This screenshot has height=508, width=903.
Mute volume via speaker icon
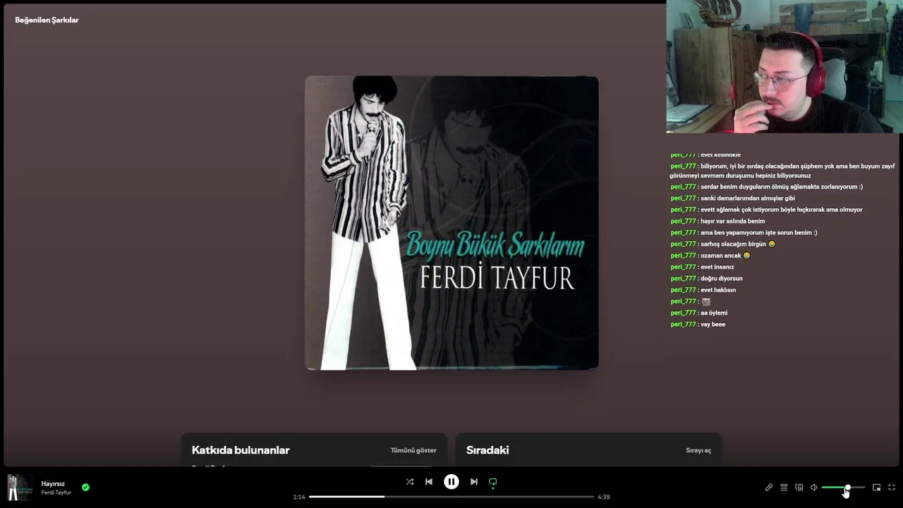click(x=813, y=488)
